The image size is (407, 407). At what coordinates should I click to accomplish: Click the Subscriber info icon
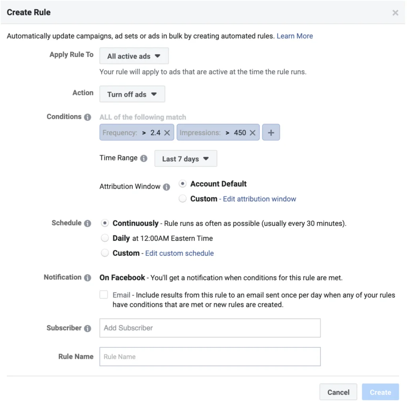(87, 328)
